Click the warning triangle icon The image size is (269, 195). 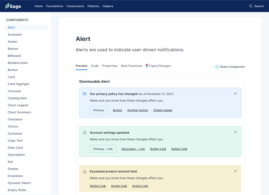84,171
